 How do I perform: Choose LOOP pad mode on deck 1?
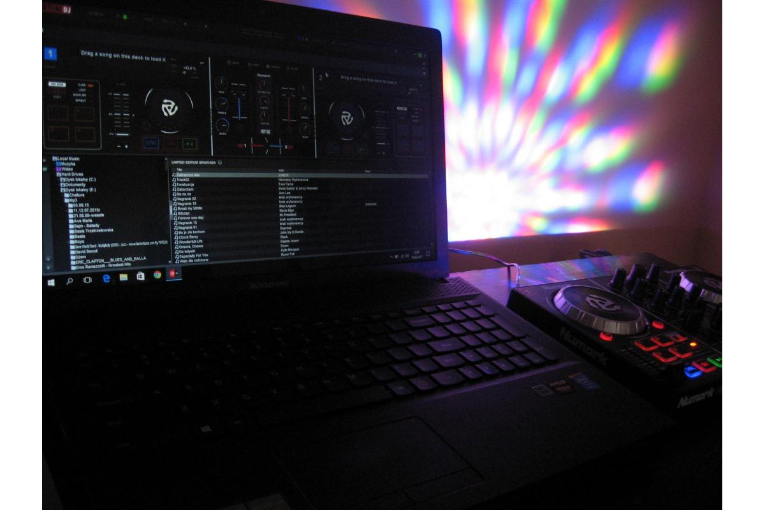click(82, 90)
